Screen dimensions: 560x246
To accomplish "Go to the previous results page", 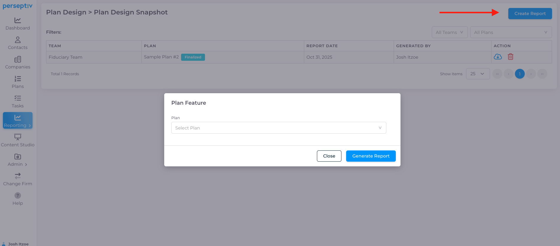I will coord(509,74).
